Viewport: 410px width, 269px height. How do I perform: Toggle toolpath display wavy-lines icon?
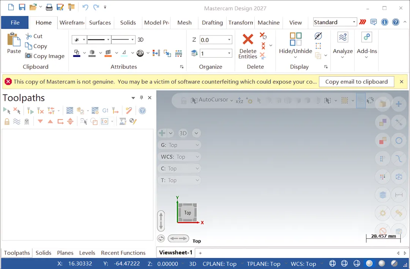pyautogui.click(x=17, y=121)
